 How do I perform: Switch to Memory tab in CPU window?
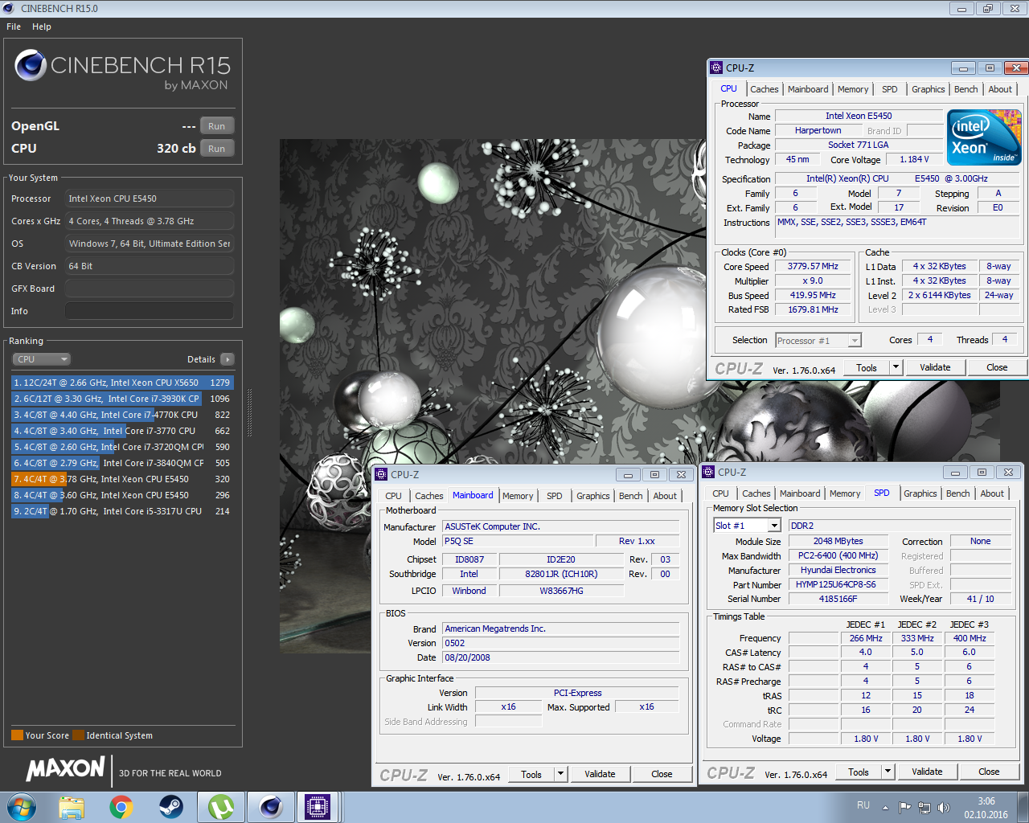coord(853,89)
